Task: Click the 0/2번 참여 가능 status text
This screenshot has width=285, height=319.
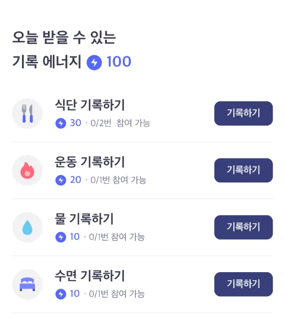Action: [x=120, y=123]
